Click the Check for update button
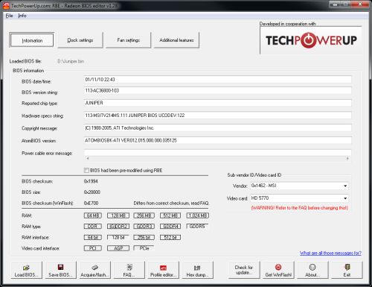Screen dimensions: 372x287 point(244,270)
